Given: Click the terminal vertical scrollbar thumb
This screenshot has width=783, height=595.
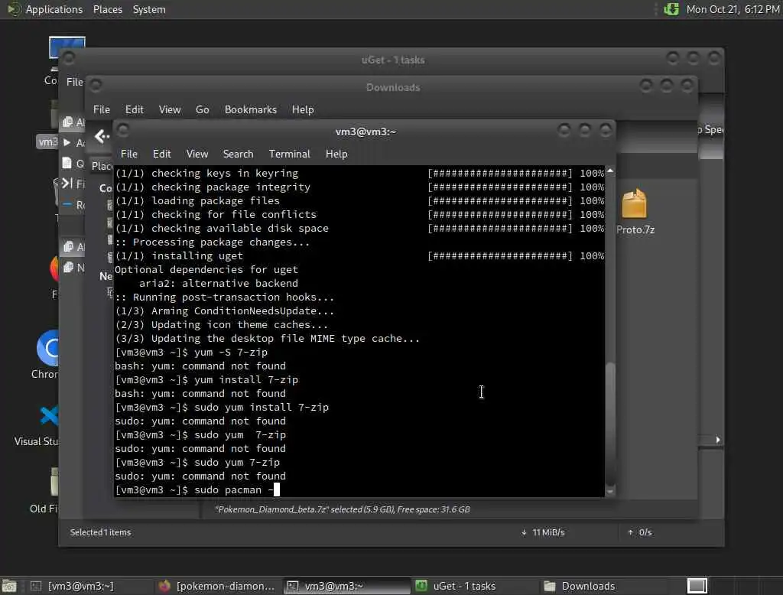Looking at the screenshot, I should (x=610, y=423).
